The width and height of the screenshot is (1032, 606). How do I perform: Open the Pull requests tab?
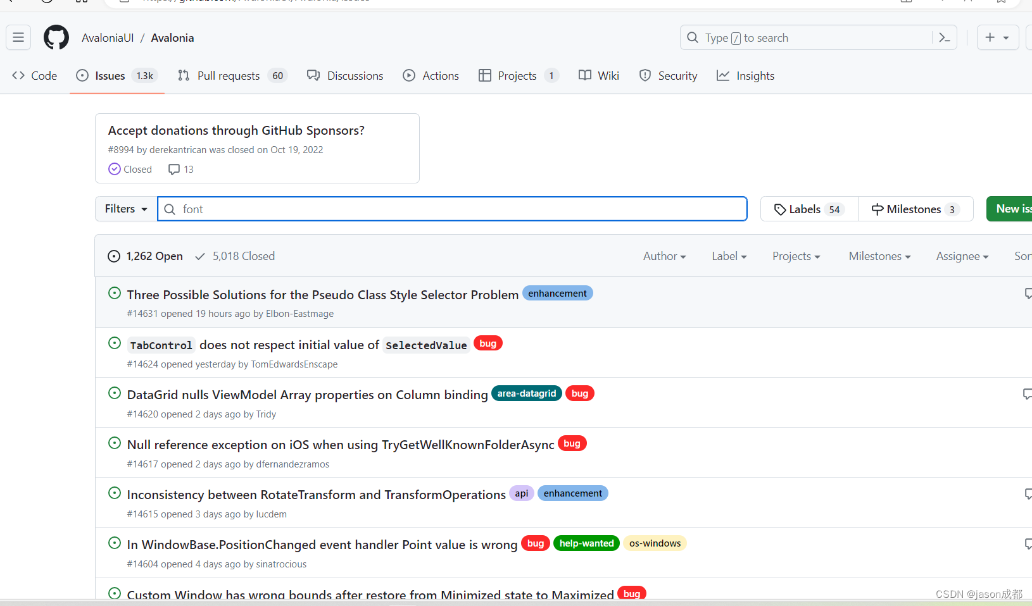pyautogui.click(x=233, y=75)
